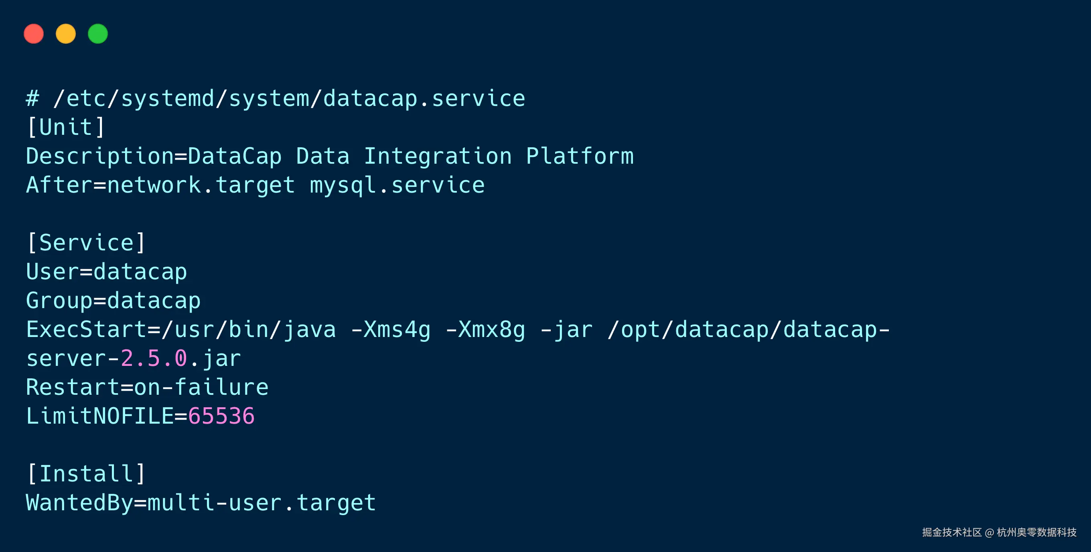Click the User=datacap line
Screen dimensions: 1091x552
[x=106, y=272]
